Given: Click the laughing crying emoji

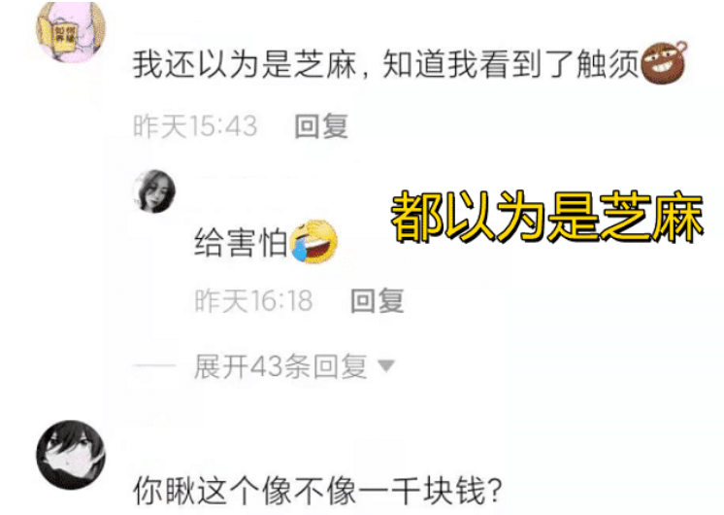Looking at the screenshot, I should click(314, 241).
